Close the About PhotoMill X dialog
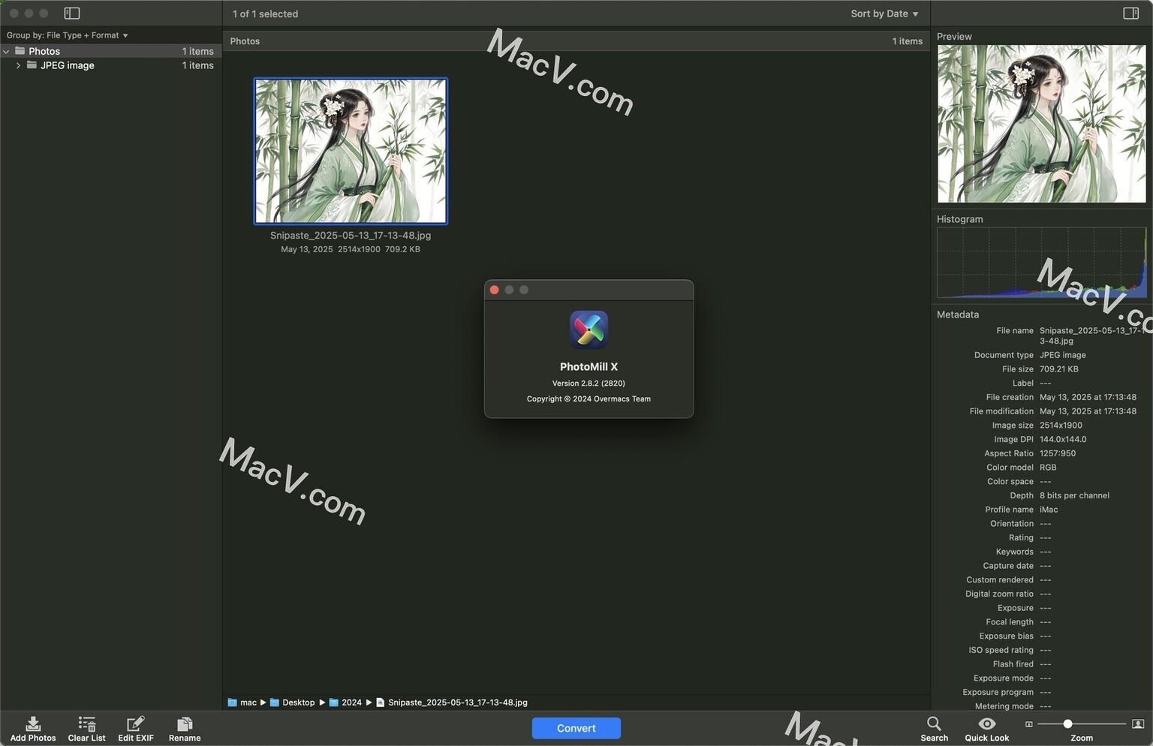 [494, 290]
